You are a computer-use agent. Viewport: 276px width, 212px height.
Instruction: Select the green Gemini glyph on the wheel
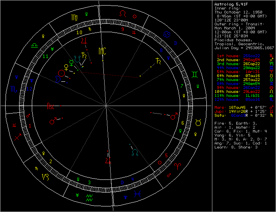pyautogui.click(x=195, y=74)
